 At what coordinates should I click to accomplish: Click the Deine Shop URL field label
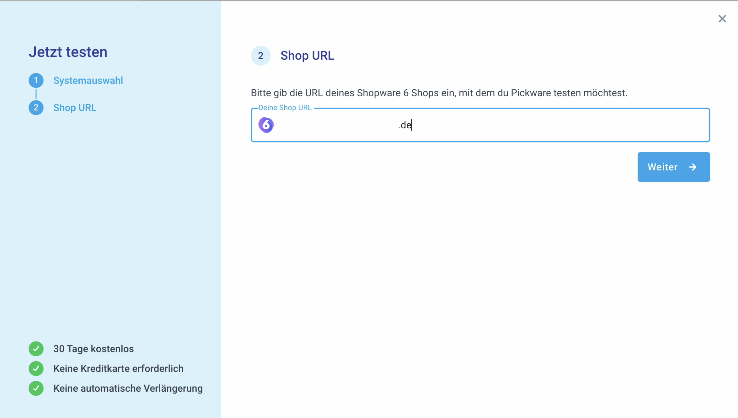pos(285,108)
